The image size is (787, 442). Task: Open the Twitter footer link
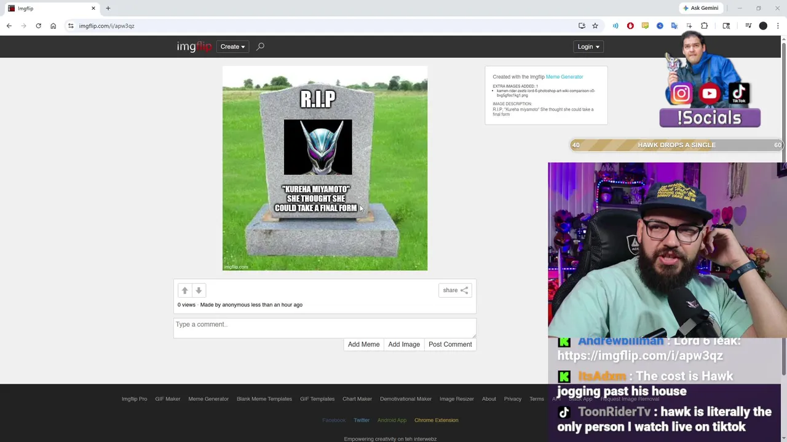[x=362, y=421]
